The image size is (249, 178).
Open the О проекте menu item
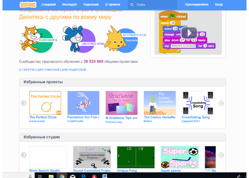pos(113,5)
